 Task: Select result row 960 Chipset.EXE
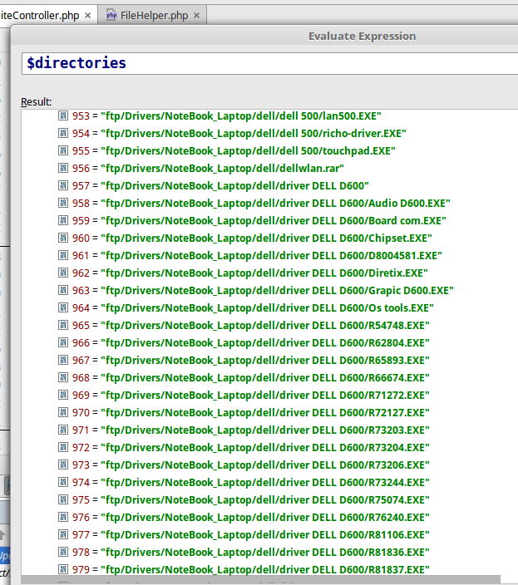point(245,238)
